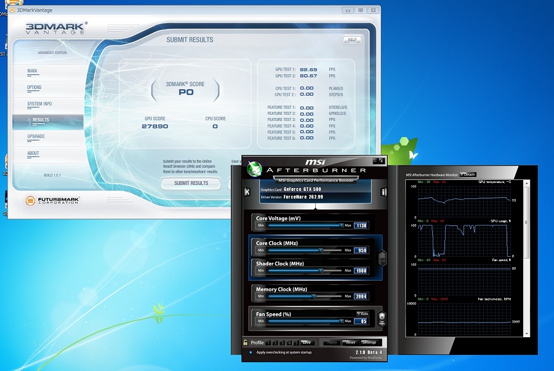Open the Afterburner information i icon
Viewport: 554px width, 371px height.
click(x=383, y=192)
